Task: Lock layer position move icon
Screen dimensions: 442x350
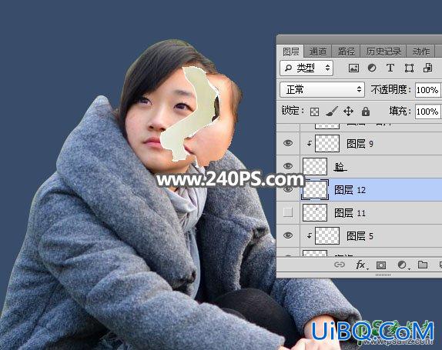Action: coord(348,112)
